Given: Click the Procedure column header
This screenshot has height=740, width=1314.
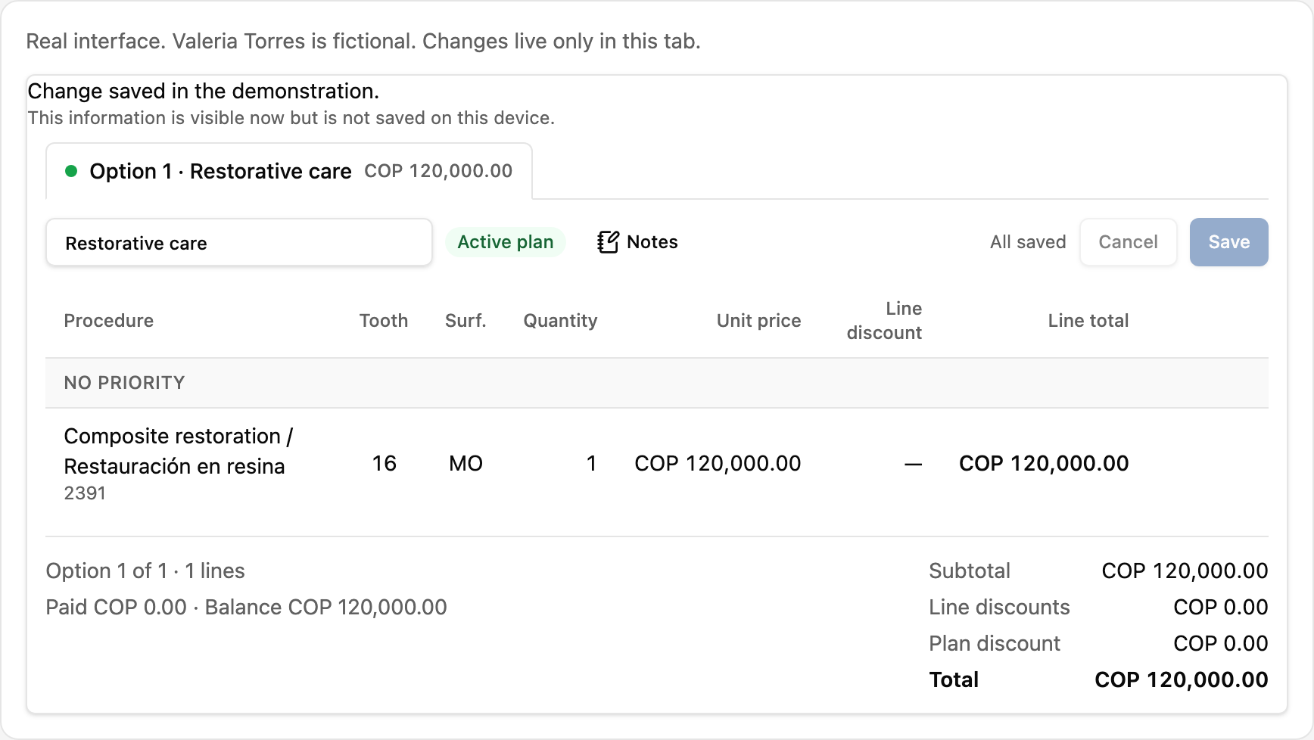Looking at the screenshot, I should (109, 321).
